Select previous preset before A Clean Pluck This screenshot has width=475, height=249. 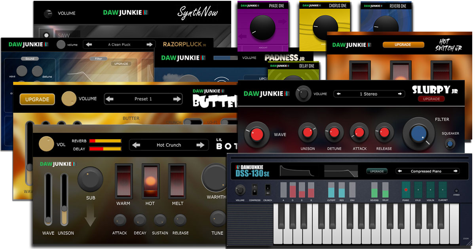(x=89, y=45)
